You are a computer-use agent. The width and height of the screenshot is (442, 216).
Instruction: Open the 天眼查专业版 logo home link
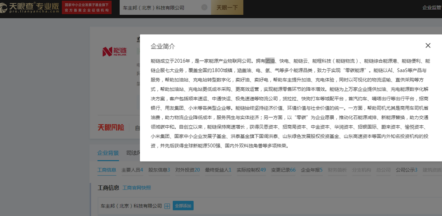29,7
